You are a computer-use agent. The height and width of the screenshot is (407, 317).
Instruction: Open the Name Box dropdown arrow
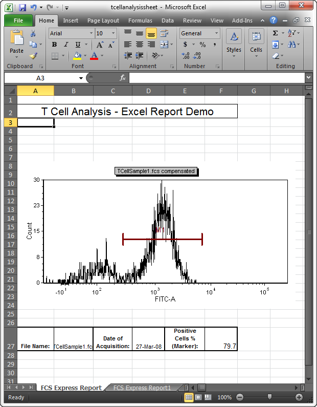(81, 78)
